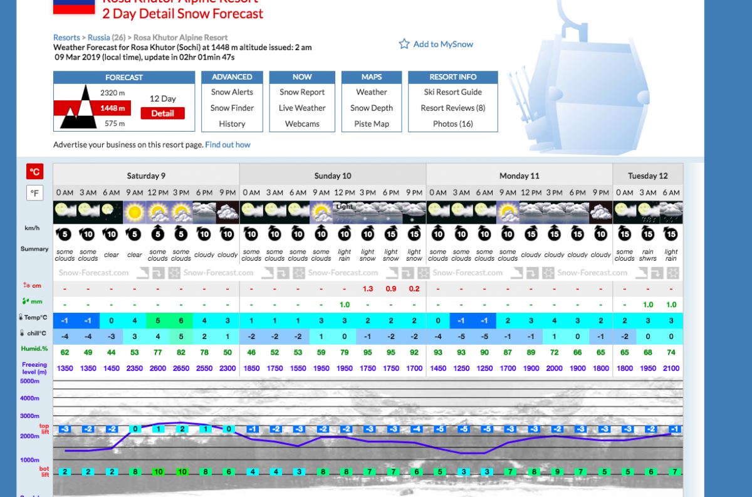The width and height of the screenshot is (752, 497).
Task: Click the top lift label
Action: click(44, 429)
